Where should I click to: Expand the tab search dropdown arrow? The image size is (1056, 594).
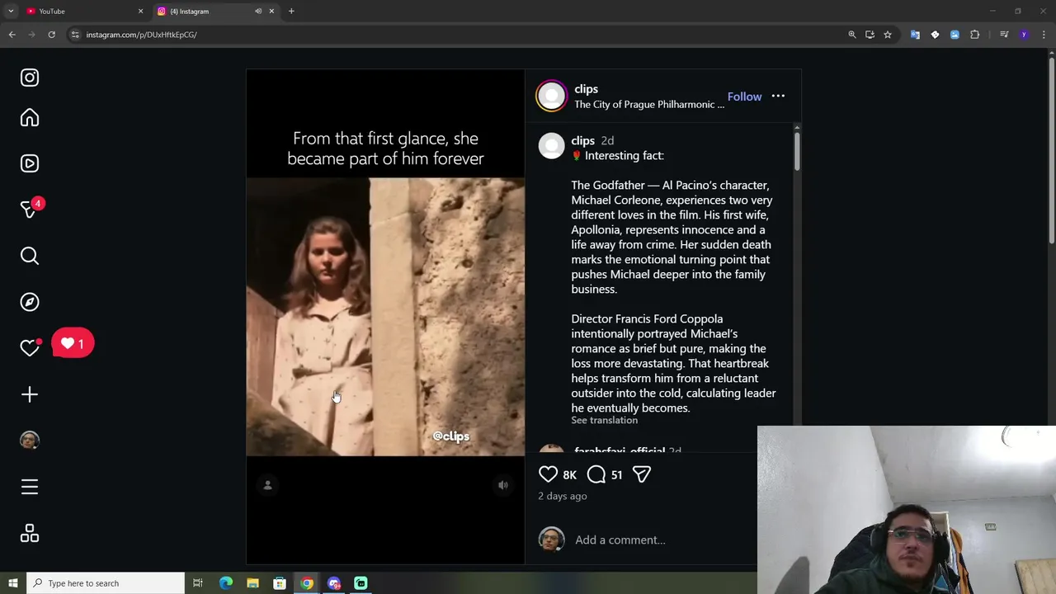click(11, 11)
